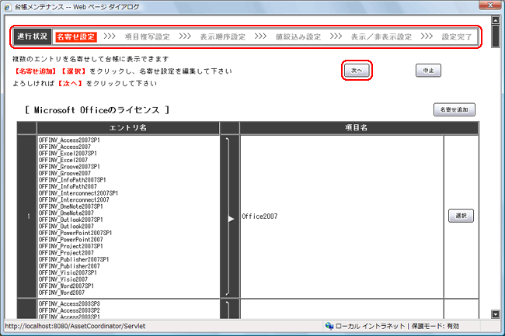
Task: Click the Office2007 item name cell
Action: [x=342, y=216]
